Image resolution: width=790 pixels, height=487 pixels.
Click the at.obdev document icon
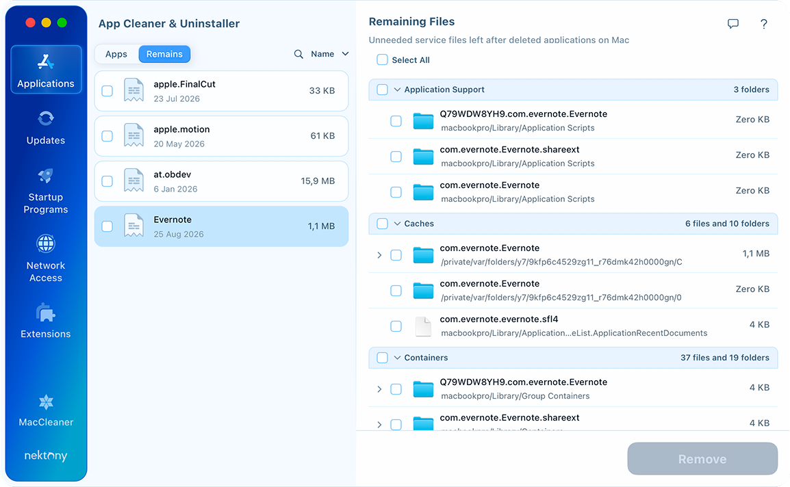(x=133, y=181)
